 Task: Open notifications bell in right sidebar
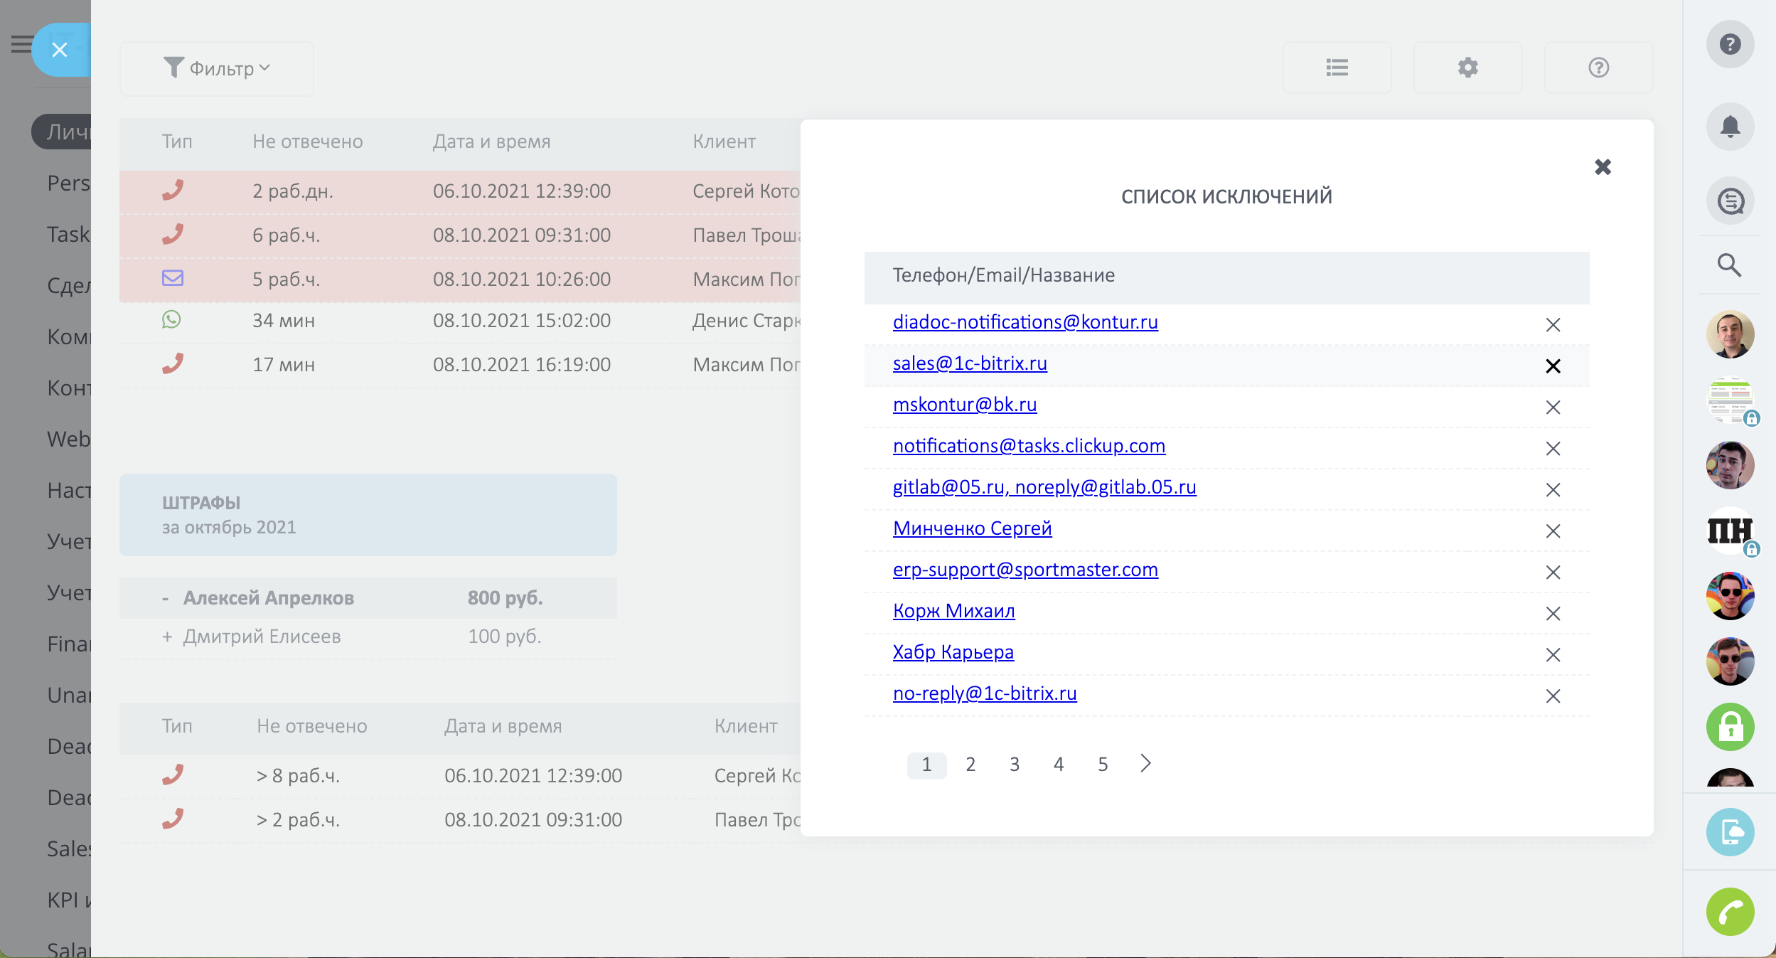point(1730,127)
